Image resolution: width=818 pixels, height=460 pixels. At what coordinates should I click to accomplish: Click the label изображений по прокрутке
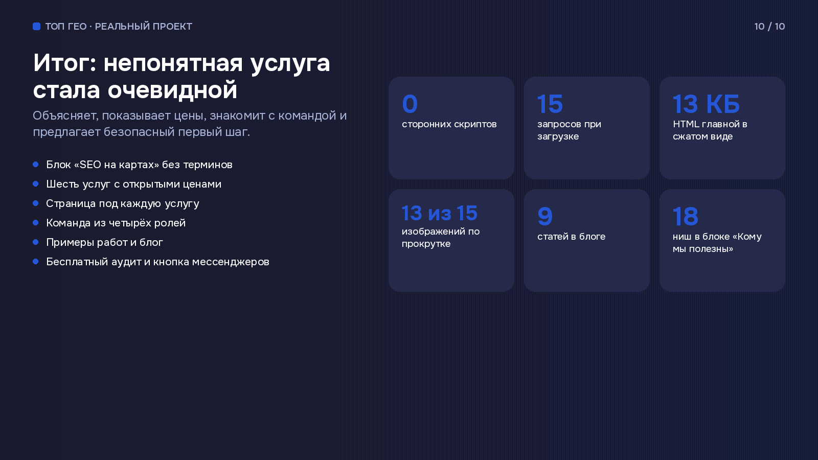441,238
